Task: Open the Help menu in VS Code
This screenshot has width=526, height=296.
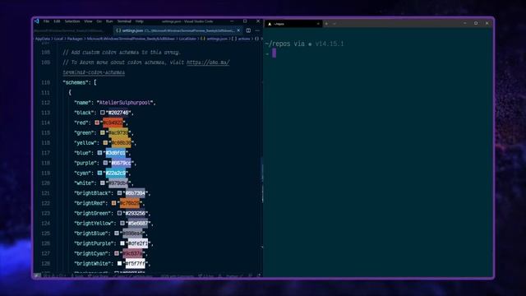Action: point(139,21)
